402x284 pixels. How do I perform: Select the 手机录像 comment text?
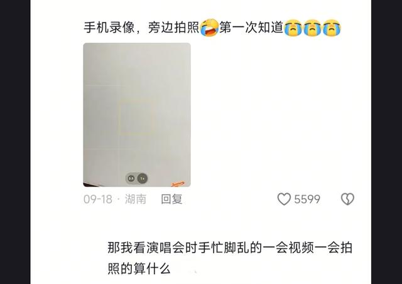[109, 28]
